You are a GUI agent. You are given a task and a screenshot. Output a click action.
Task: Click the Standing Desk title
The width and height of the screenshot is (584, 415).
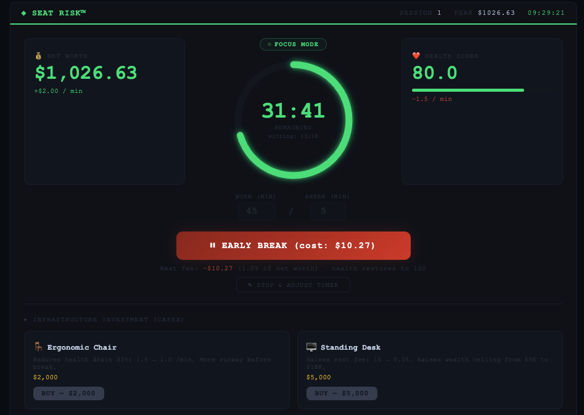(350, 347)
